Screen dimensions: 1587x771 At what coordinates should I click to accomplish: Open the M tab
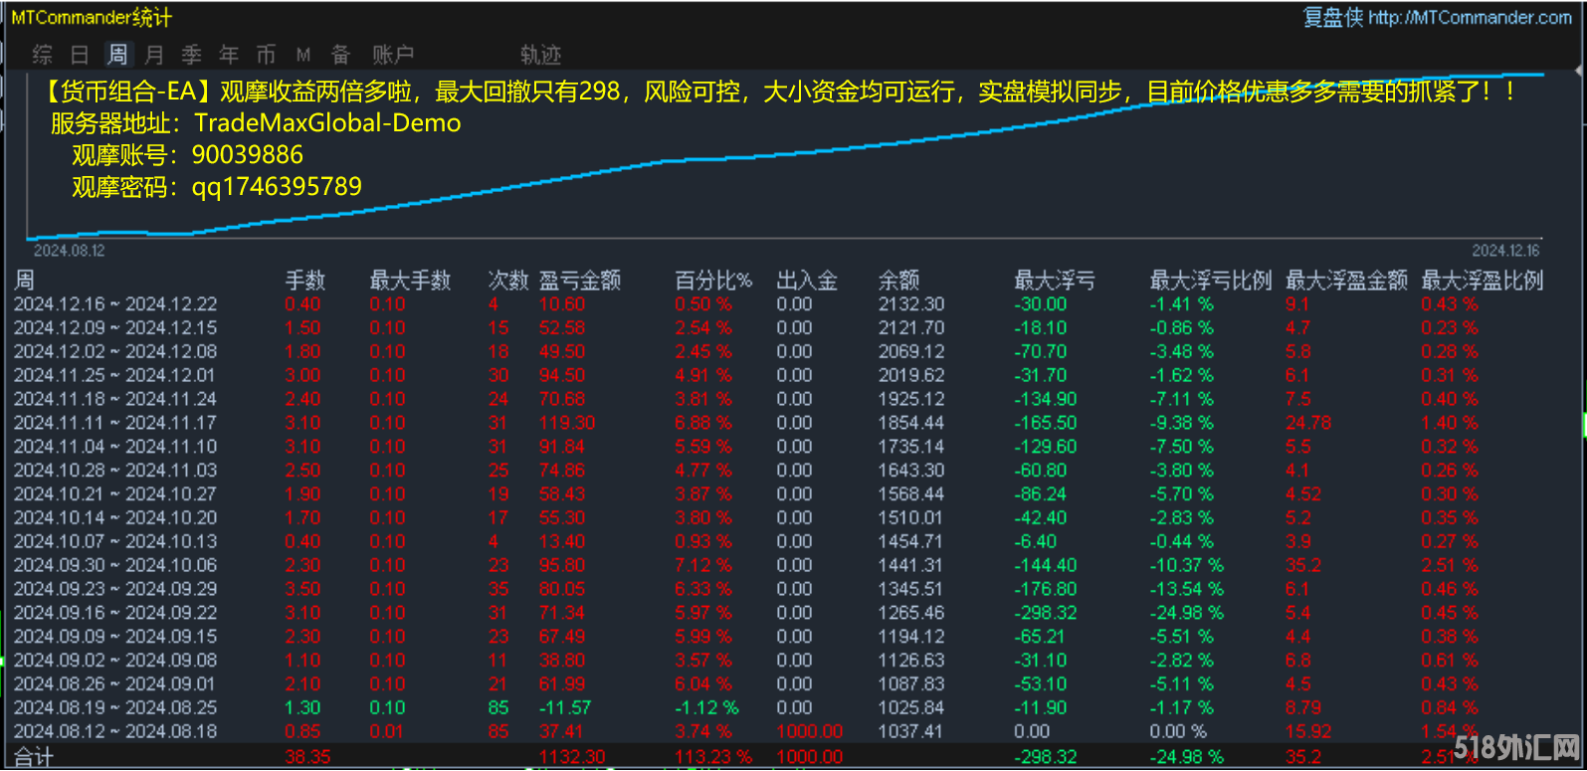pyautogui.click(x=303, y=55)
